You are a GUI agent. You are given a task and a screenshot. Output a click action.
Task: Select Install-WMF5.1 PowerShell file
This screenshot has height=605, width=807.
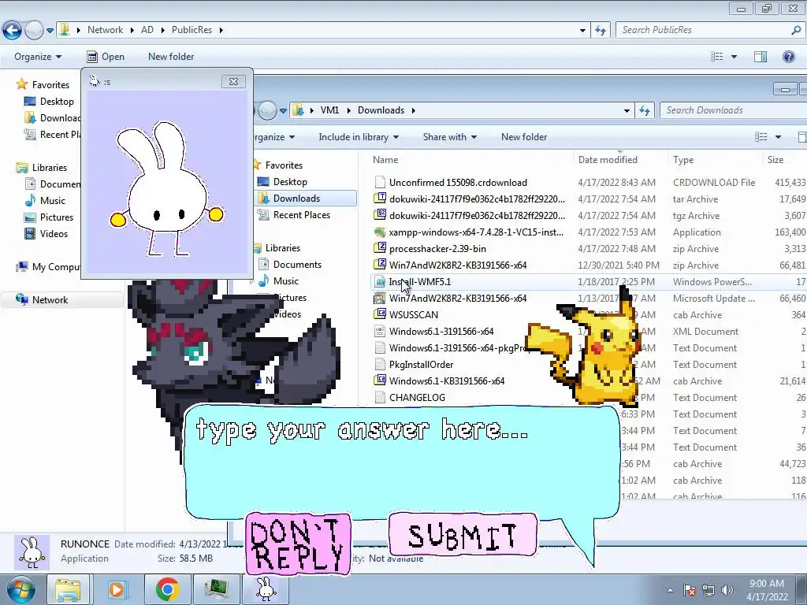(419, 282)
